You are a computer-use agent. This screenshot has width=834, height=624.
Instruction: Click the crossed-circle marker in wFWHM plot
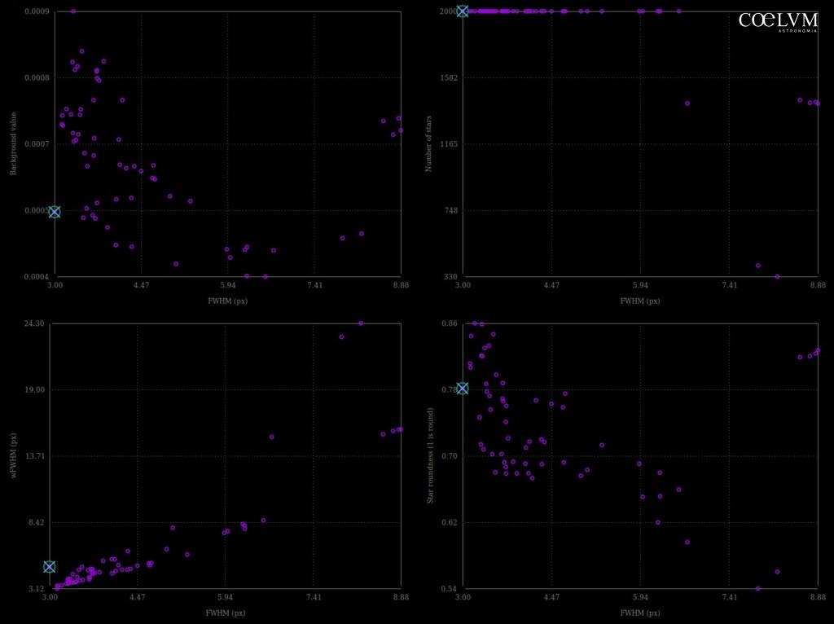click(x=50, y=566)
